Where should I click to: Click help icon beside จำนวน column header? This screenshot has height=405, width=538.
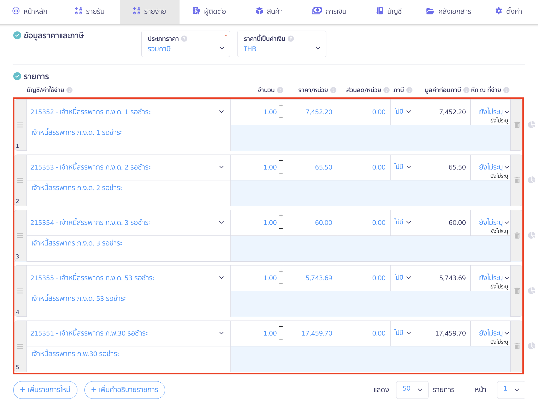(x=280, y=90)
